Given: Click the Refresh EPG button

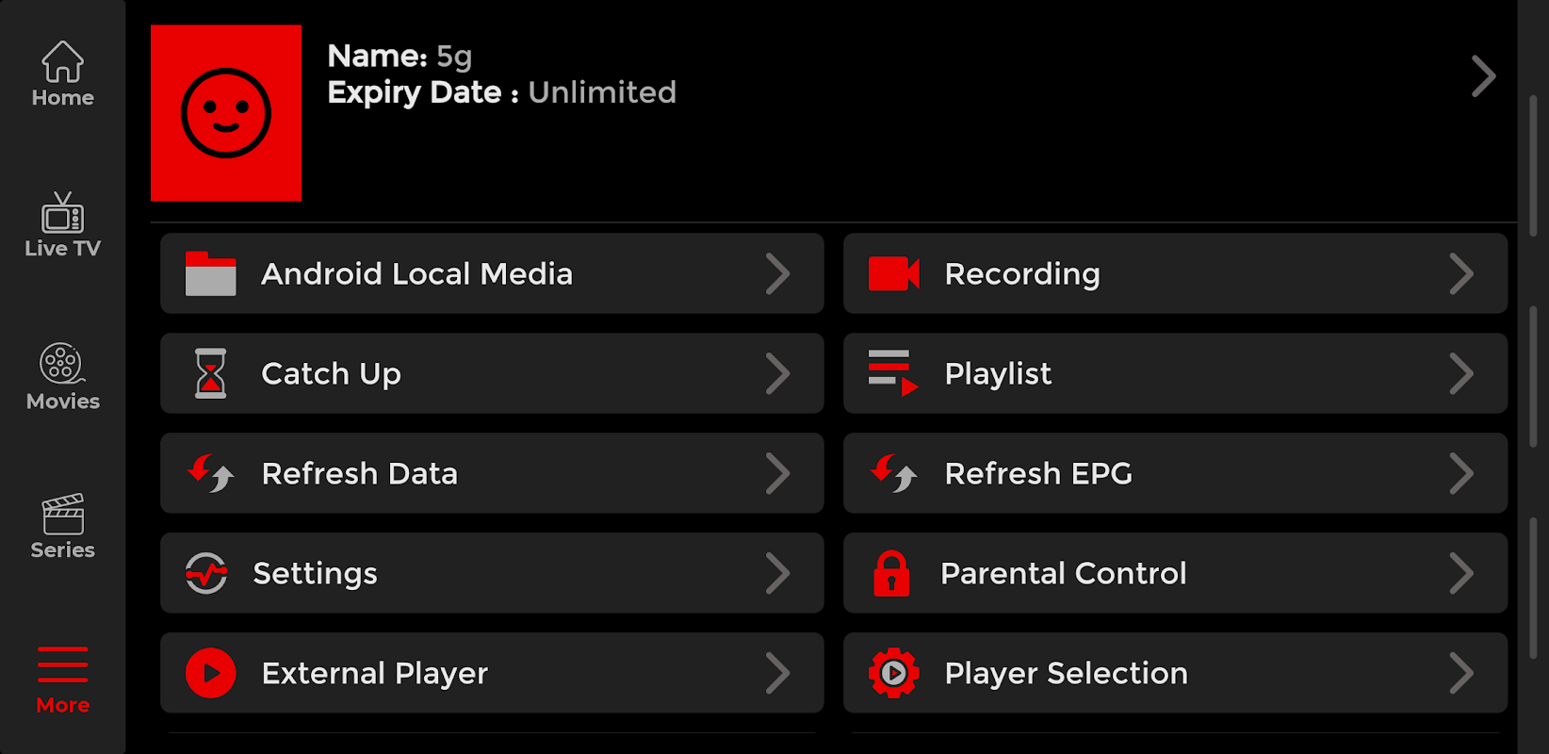Looking at the screenshot, I should 1174,473.
